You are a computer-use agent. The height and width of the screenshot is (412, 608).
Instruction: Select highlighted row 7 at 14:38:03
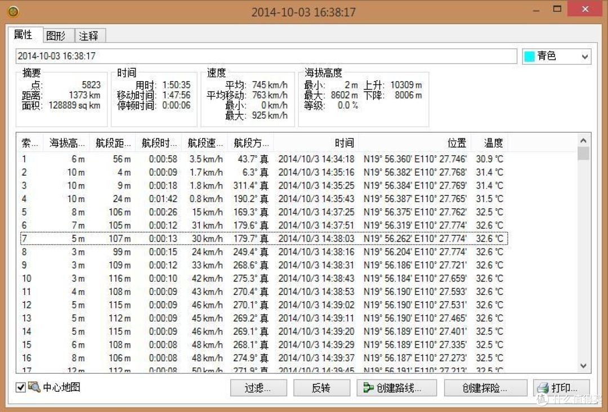[263, 238]
